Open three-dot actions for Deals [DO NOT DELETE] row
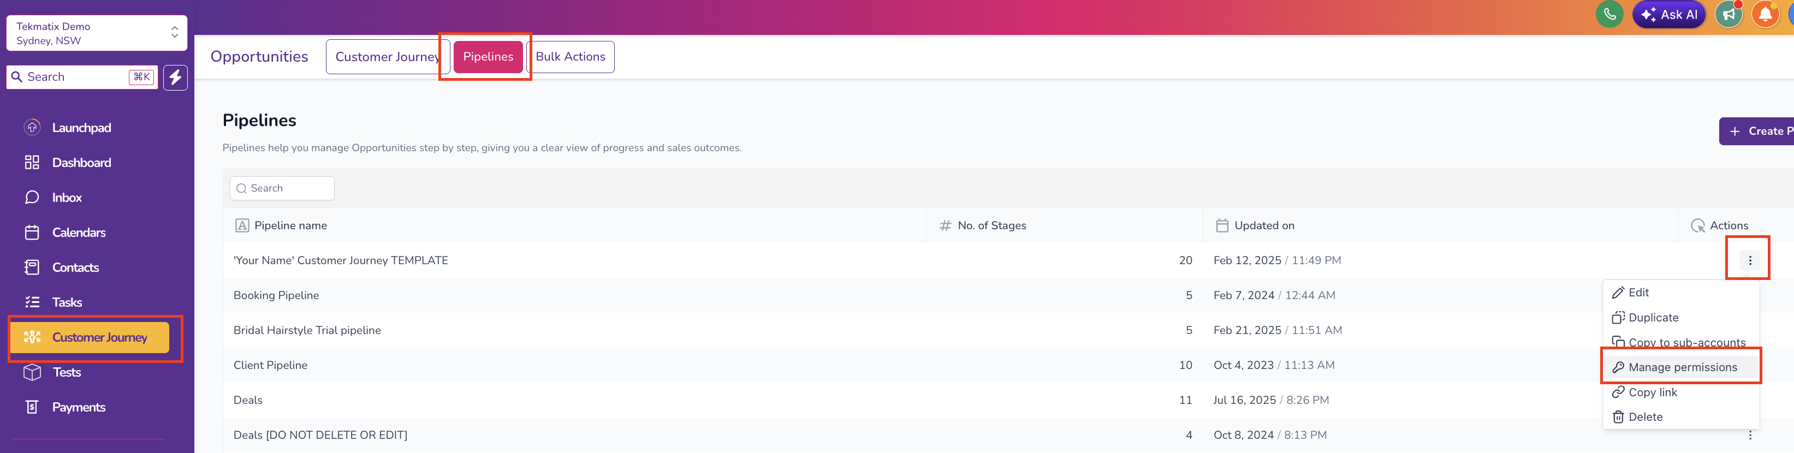Image resolution: width=1794 pixels, height=453 pixels. click(x=1749, y=435)
